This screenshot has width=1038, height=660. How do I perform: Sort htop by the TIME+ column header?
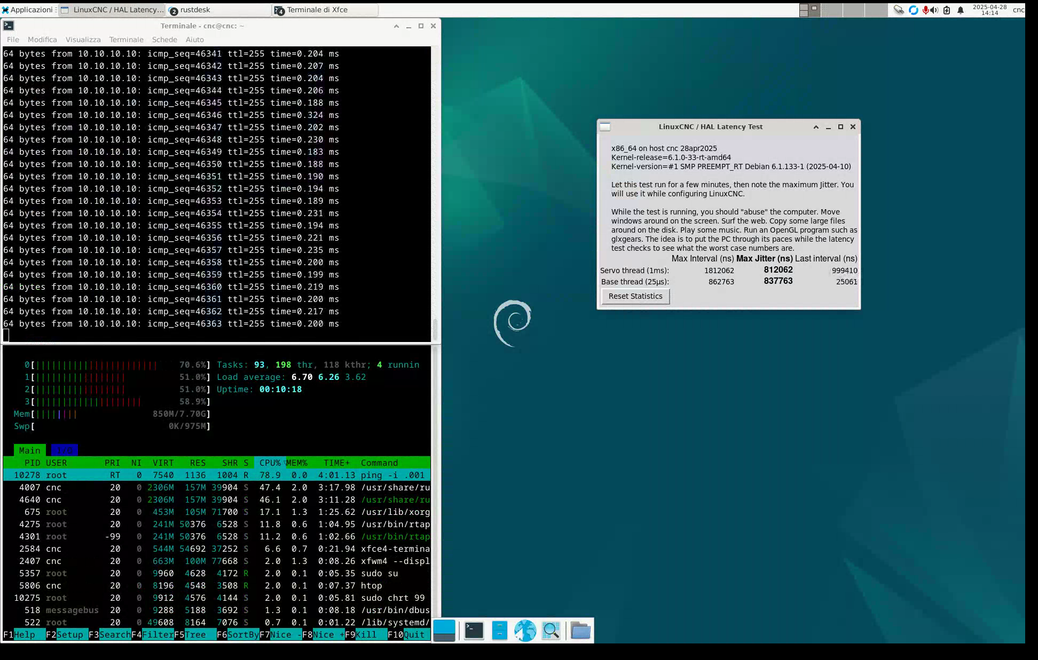337,463
